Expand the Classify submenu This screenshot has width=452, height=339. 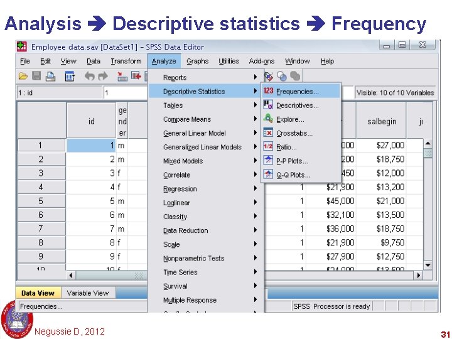pos(206,217)
